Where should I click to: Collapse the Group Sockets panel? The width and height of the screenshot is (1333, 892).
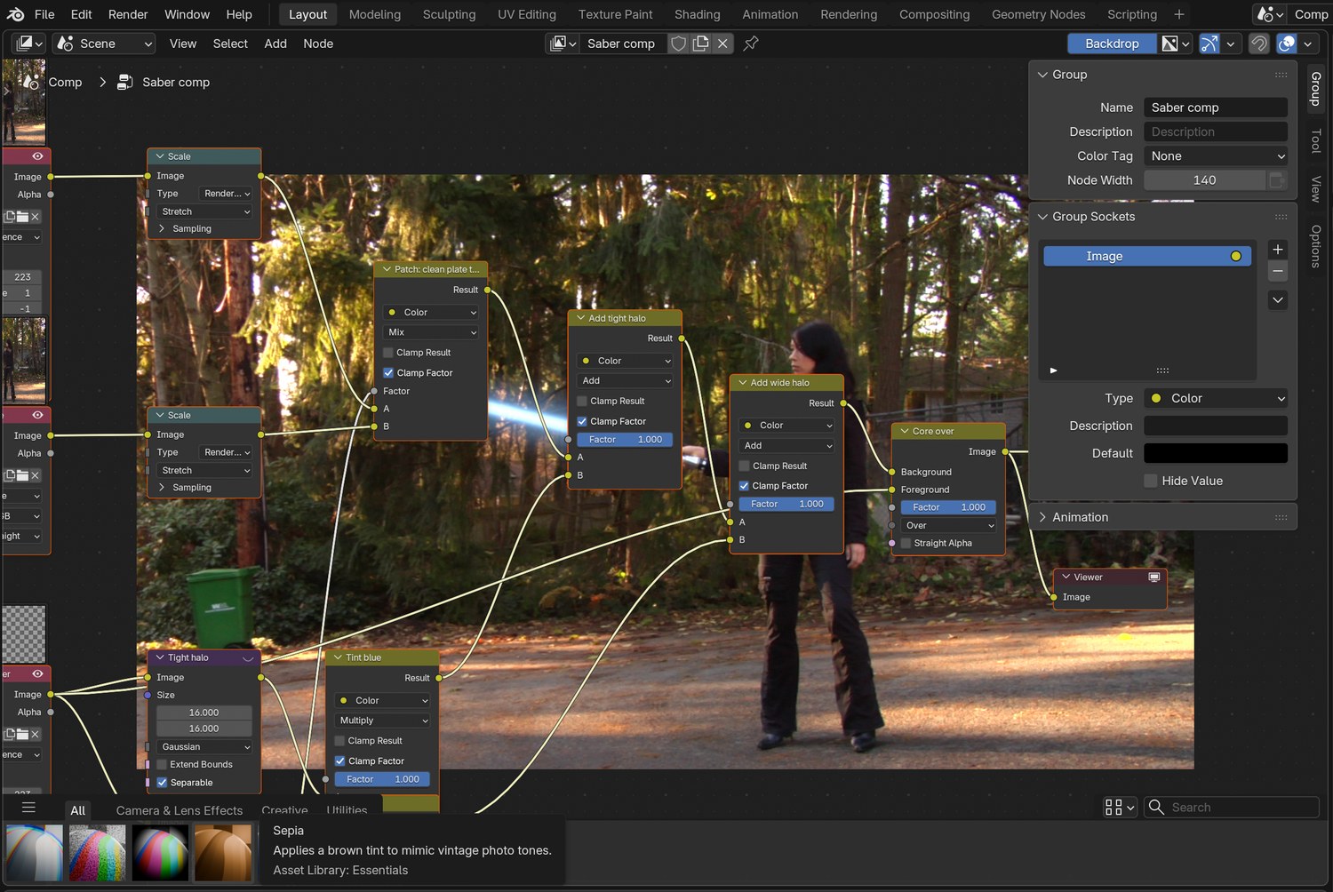pyautogui.click(x=1093, y=217)
